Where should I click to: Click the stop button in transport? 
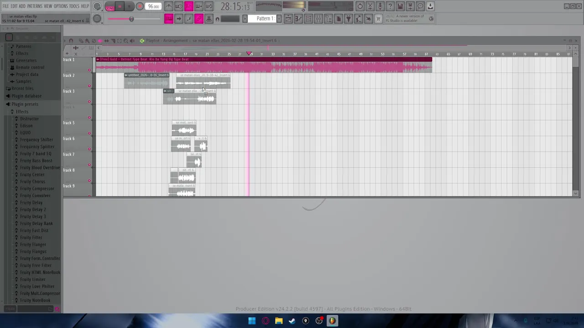[129, 6]
